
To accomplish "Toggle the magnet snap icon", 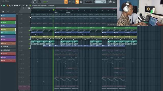I will click(4, 6).
